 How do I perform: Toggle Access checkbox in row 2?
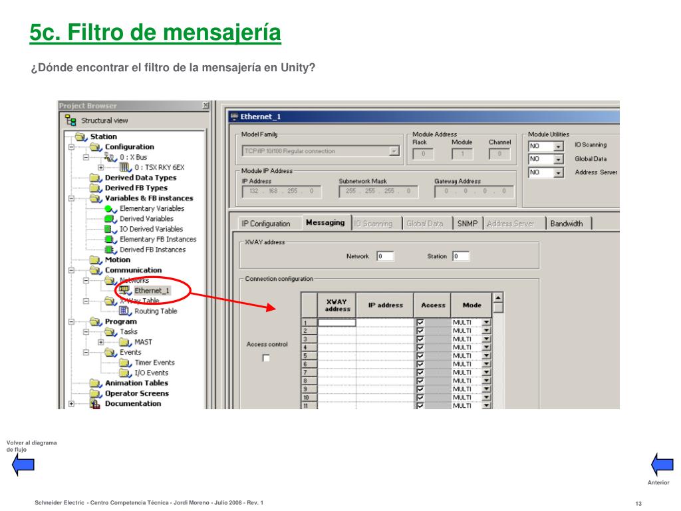pyautogui.click(x=420, y=331)
